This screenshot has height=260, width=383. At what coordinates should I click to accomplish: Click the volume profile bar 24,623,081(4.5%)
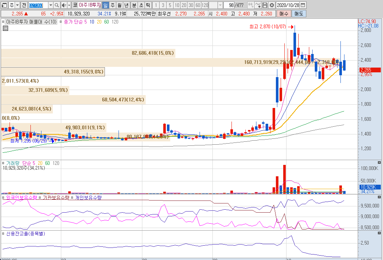[27, 109]
